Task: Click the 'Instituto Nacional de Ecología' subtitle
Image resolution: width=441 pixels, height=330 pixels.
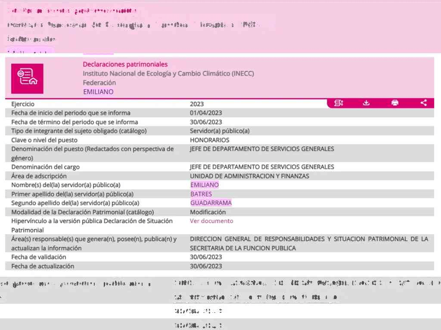Action: click(x=168, y=73)
